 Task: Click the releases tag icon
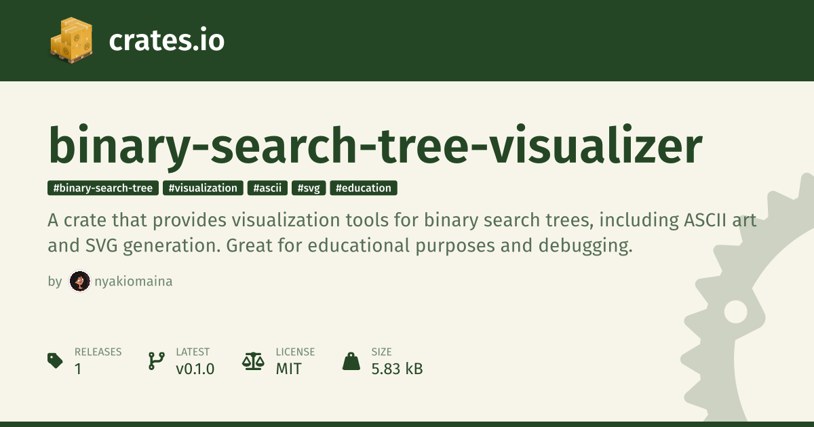(56, 361)
